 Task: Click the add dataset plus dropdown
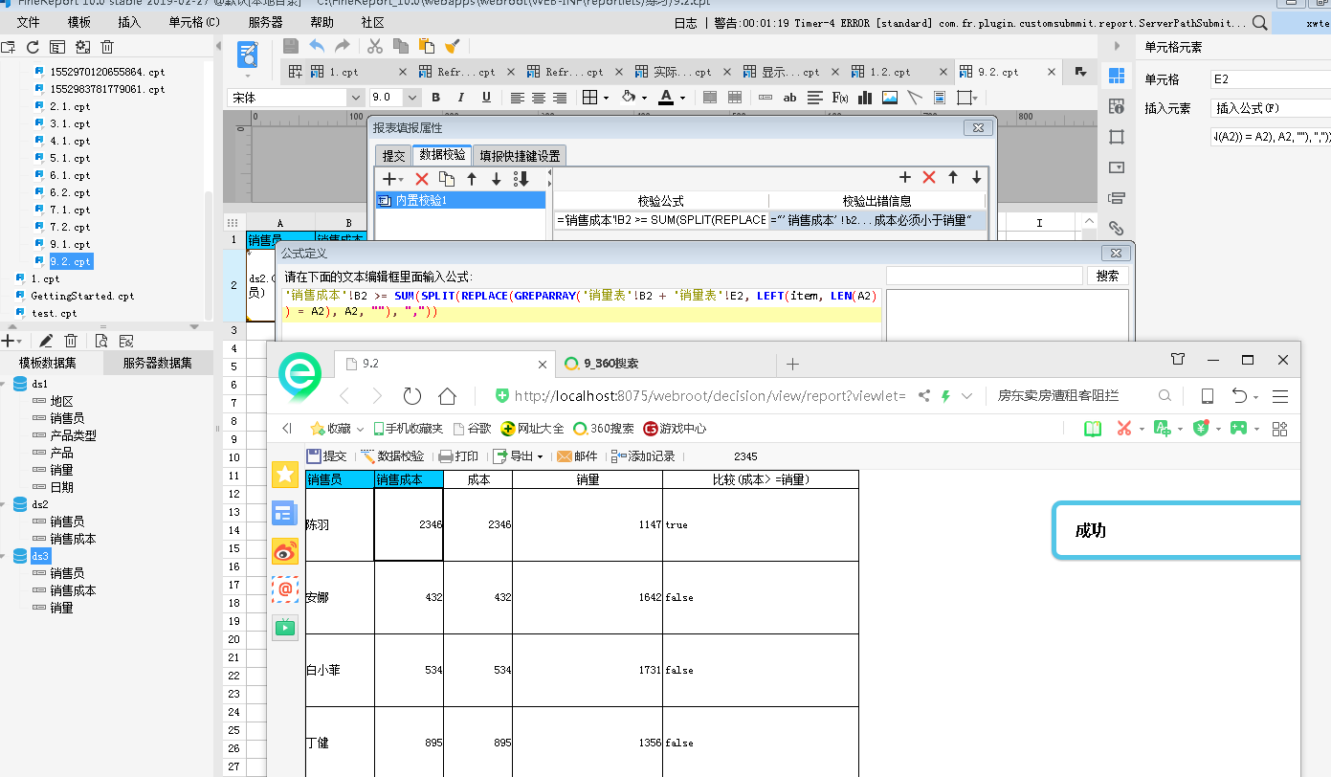click(x=11, y=341)
